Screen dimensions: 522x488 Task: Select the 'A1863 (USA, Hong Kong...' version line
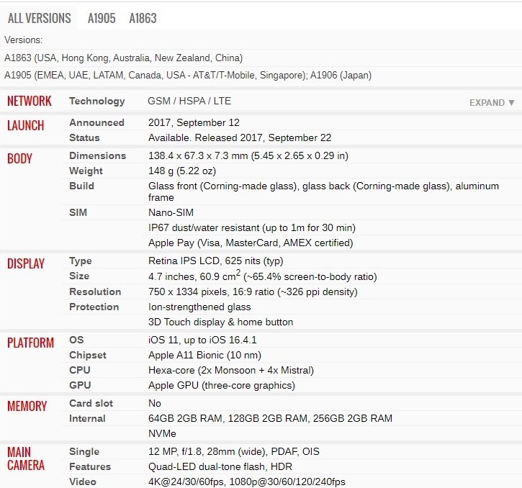(124, 58)
